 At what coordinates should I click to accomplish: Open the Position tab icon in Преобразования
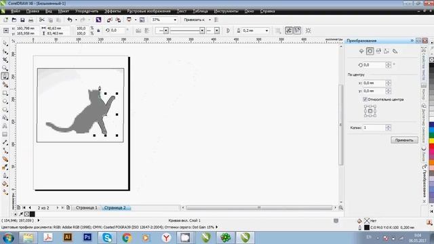pyautogui.click(x=361, y=52)
